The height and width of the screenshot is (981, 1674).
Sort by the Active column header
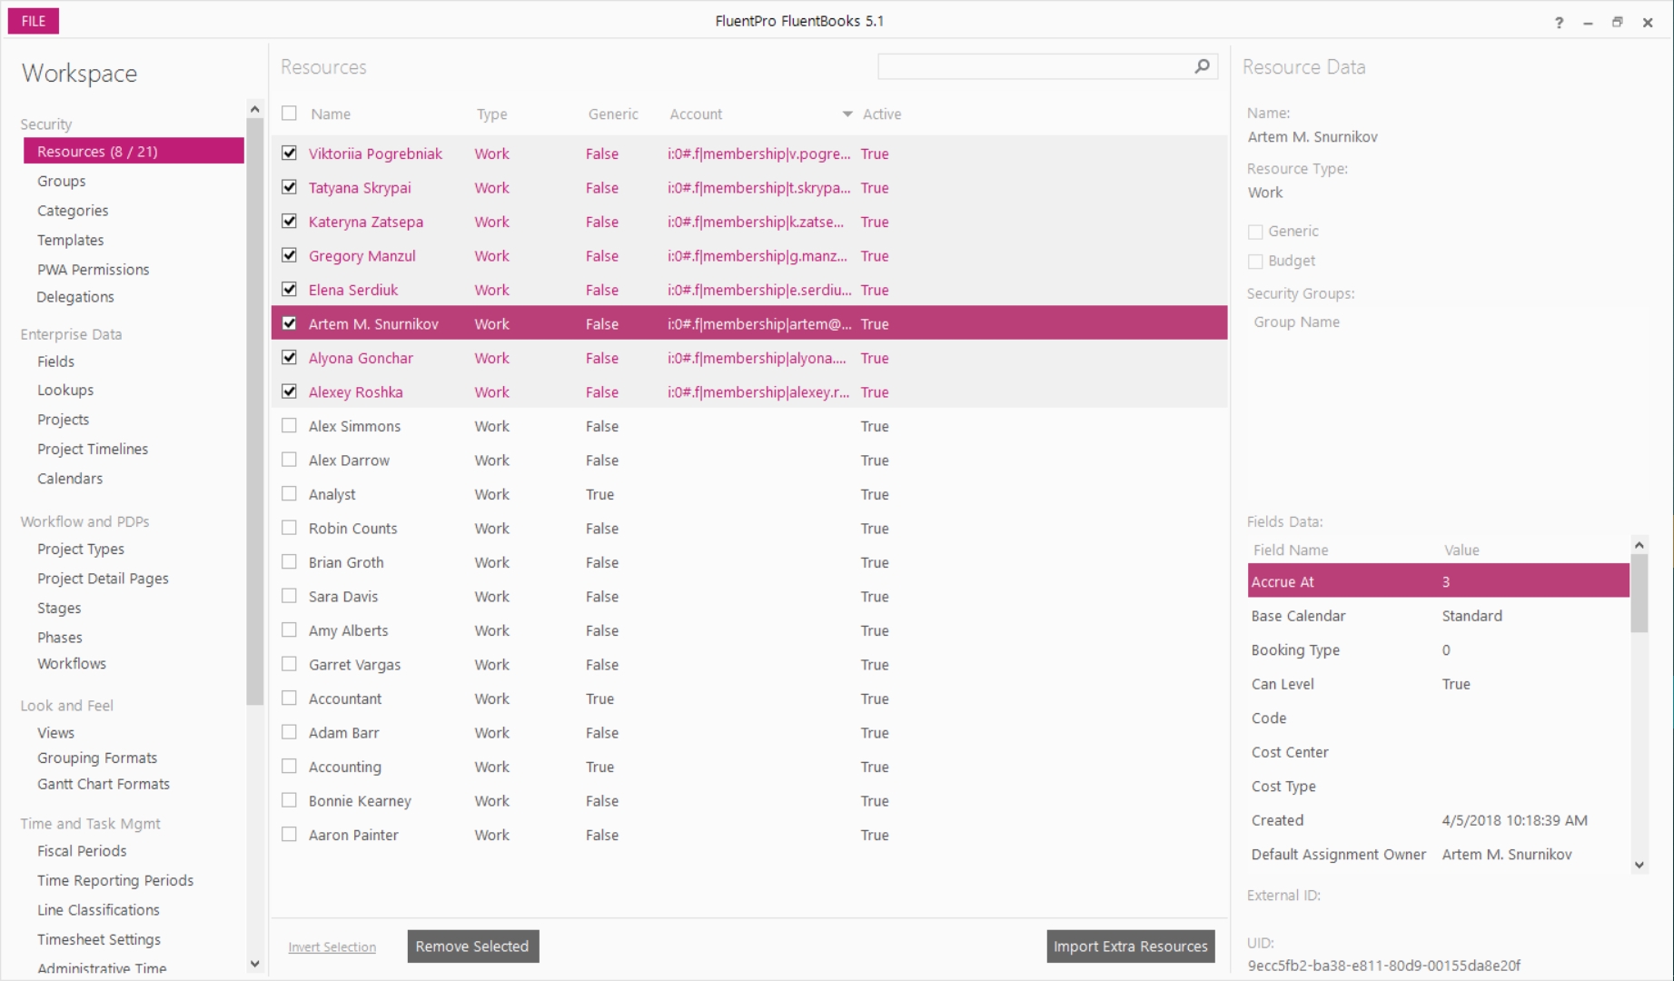(x=882, y=114)
